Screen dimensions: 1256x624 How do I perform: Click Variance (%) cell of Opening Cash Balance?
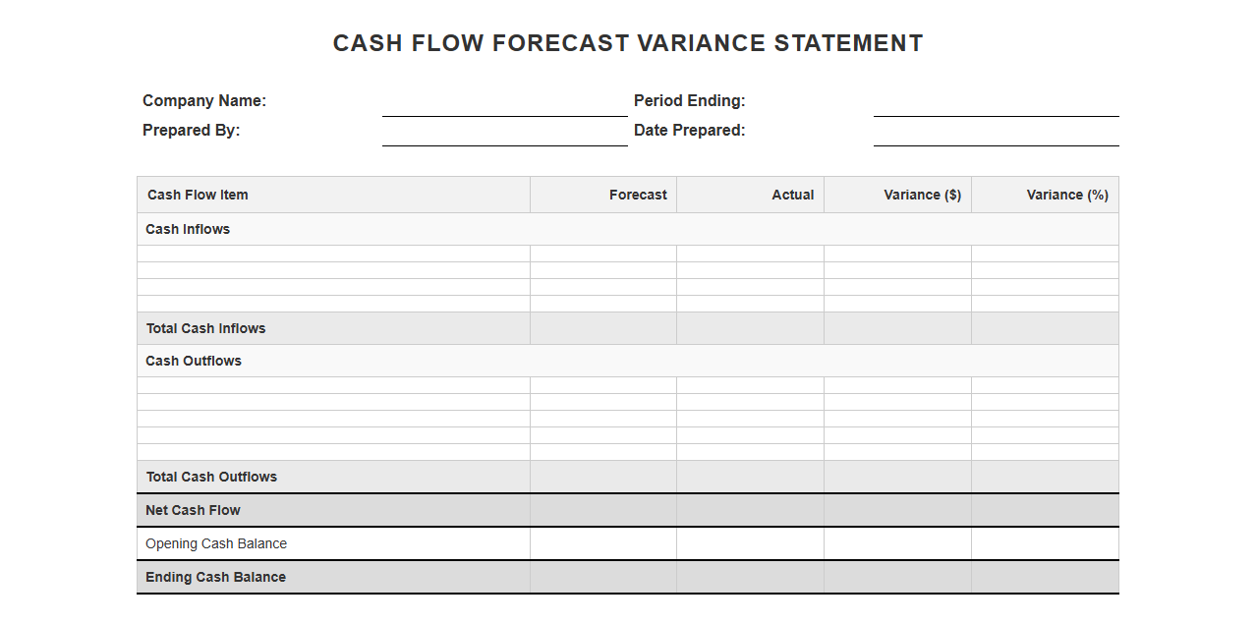1046,543
